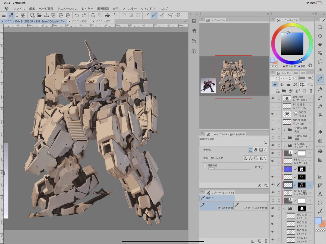Hide the 写真 2 layer
The image size is (326, 244).
click(x=272, y=114)
